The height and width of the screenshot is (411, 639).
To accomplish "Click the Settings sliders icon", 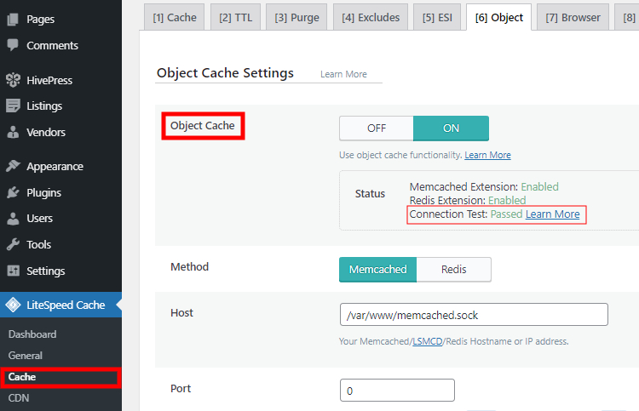I will [13, 271].
